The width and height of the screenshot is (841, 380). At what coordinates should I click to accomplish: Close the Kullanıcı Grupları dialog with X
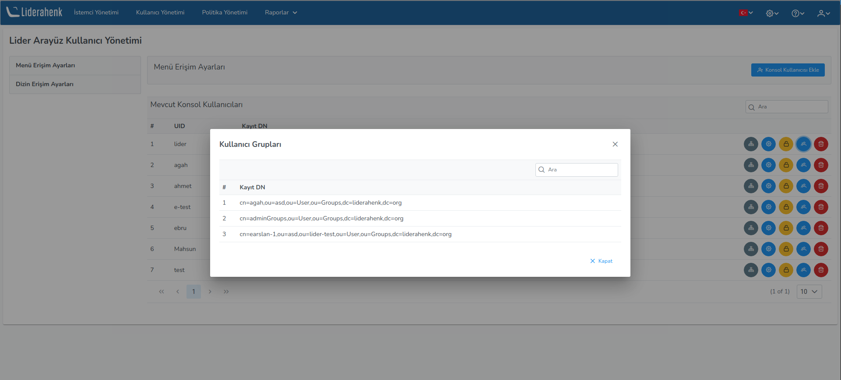coord(615,144)
